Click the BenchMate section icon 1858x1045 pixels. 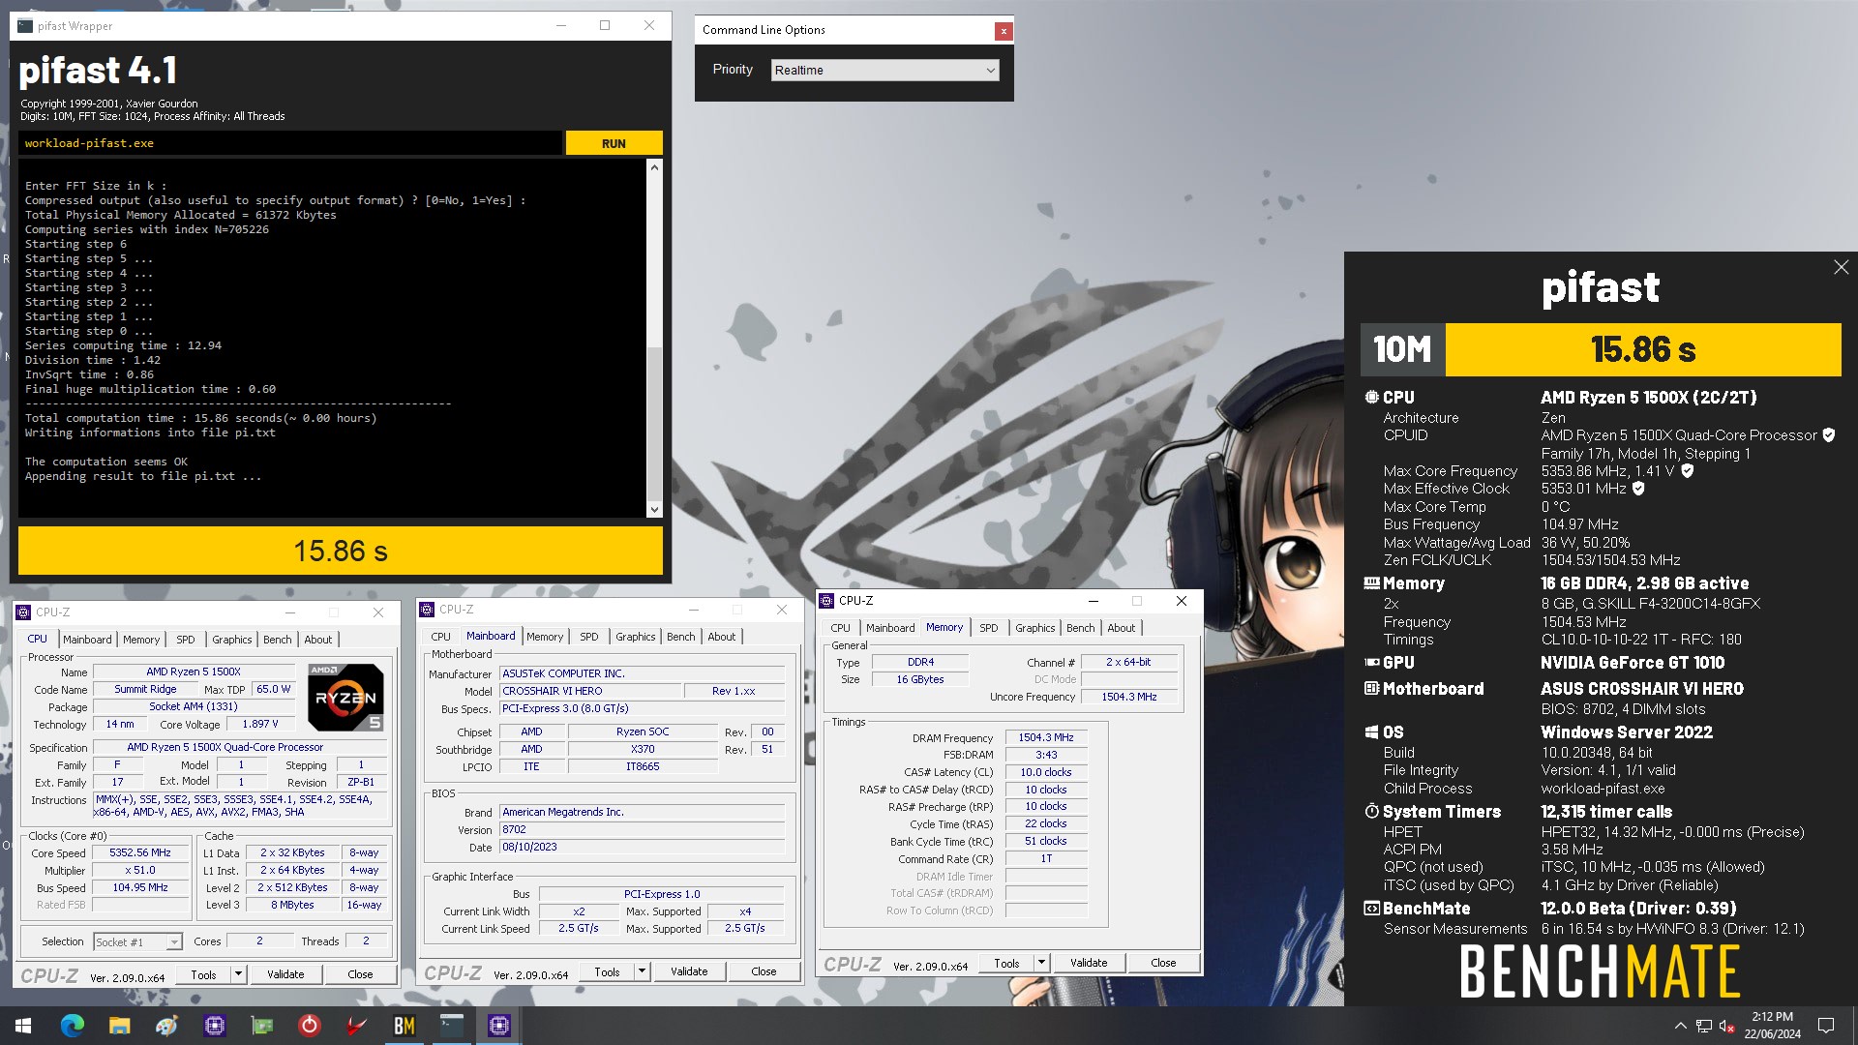pyautogui.click(x=1371, y=909)
